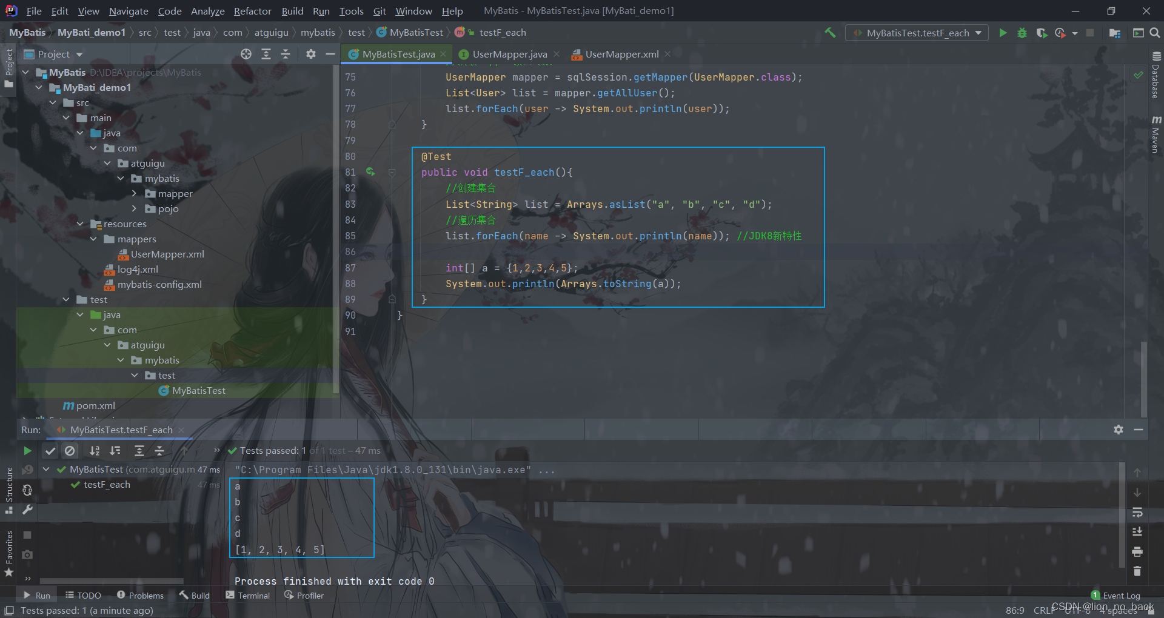Toggle show passed tests checkmark
This screenshot has width=1164, height=618.
tap(50, 450)
